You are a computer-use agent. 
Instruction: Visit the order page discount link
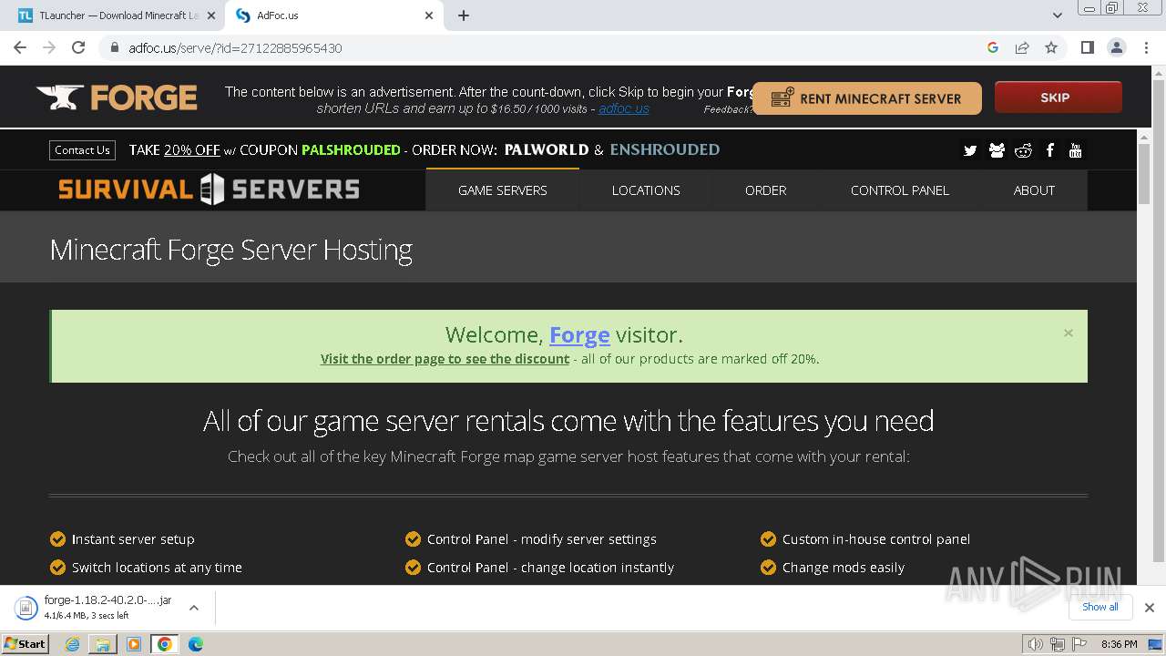(x=445, y=359)
